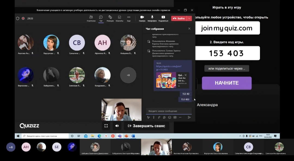Expand the dropdown arrow beside Выйти
294x161 pixels.
(189, 18)
